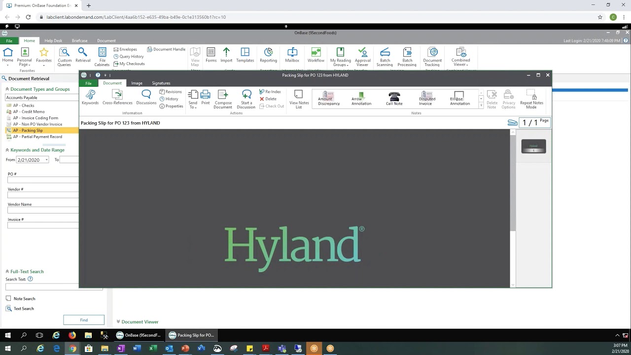Image resolution: width=631 pixels, height=355 pixels.
Task: Open the Personal Page dropdown
Action: point(24,57)
